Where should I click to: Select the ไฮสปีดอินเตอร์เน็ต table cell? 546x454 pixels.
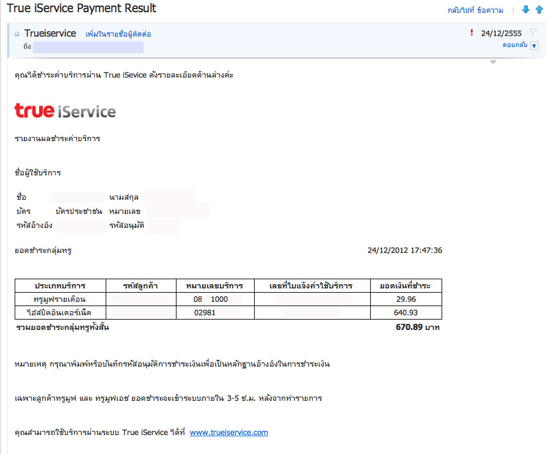pos(60,312)
